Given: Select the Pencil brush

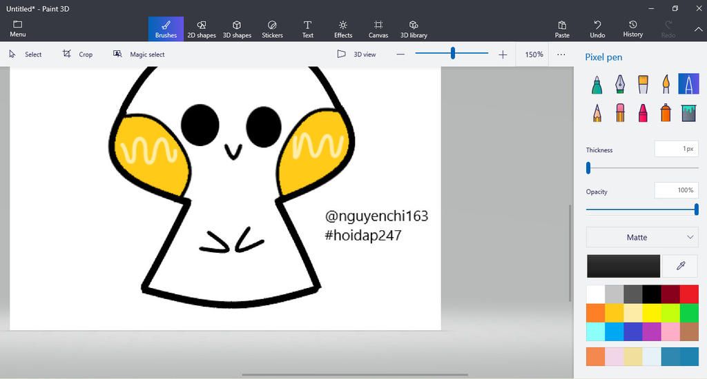Looking at the screenshot, I should [x=597, y=112].
